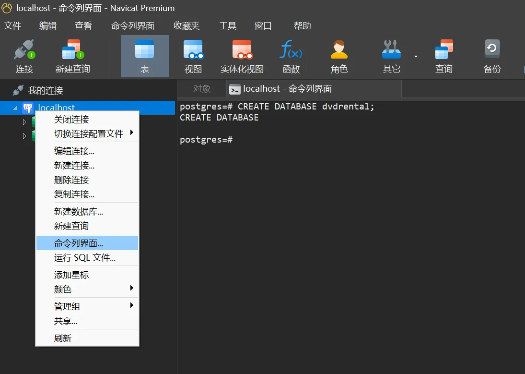525x374 pixels.
Task: Click the 查询 (Query) toolbar icon
Action: [x=443, y=56]
